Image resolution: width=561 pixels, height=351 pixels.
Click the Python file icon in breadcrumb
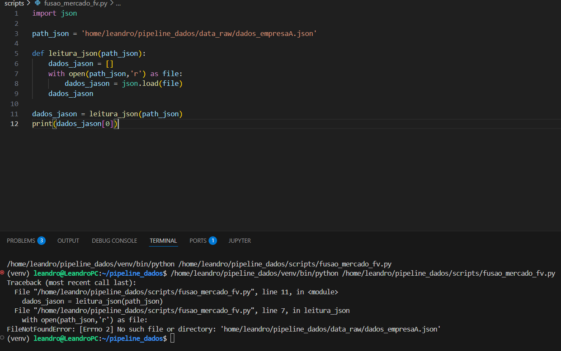(38, 3)
